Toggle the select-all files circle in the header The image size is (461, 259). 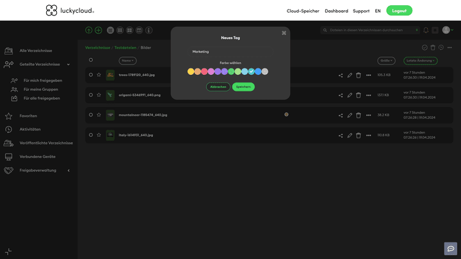pyautogui.click(x=91, y=60)
